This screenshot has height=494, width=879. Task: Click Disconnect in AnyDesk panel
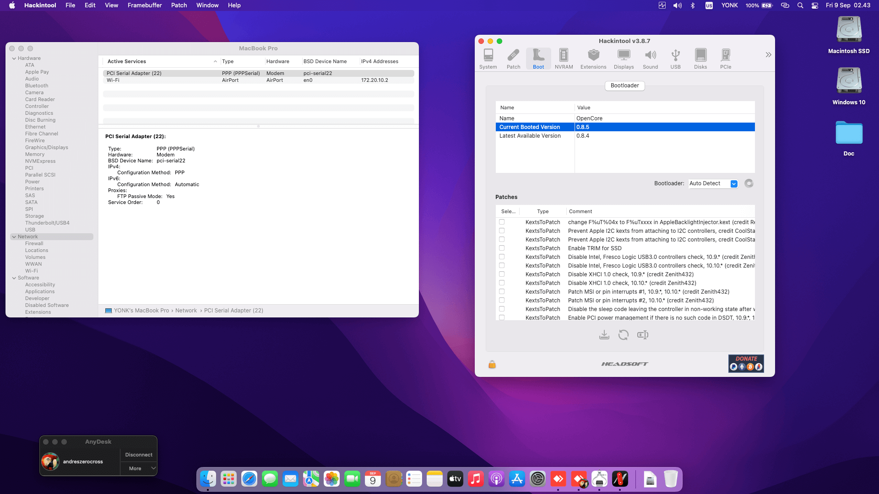[139, 455]
